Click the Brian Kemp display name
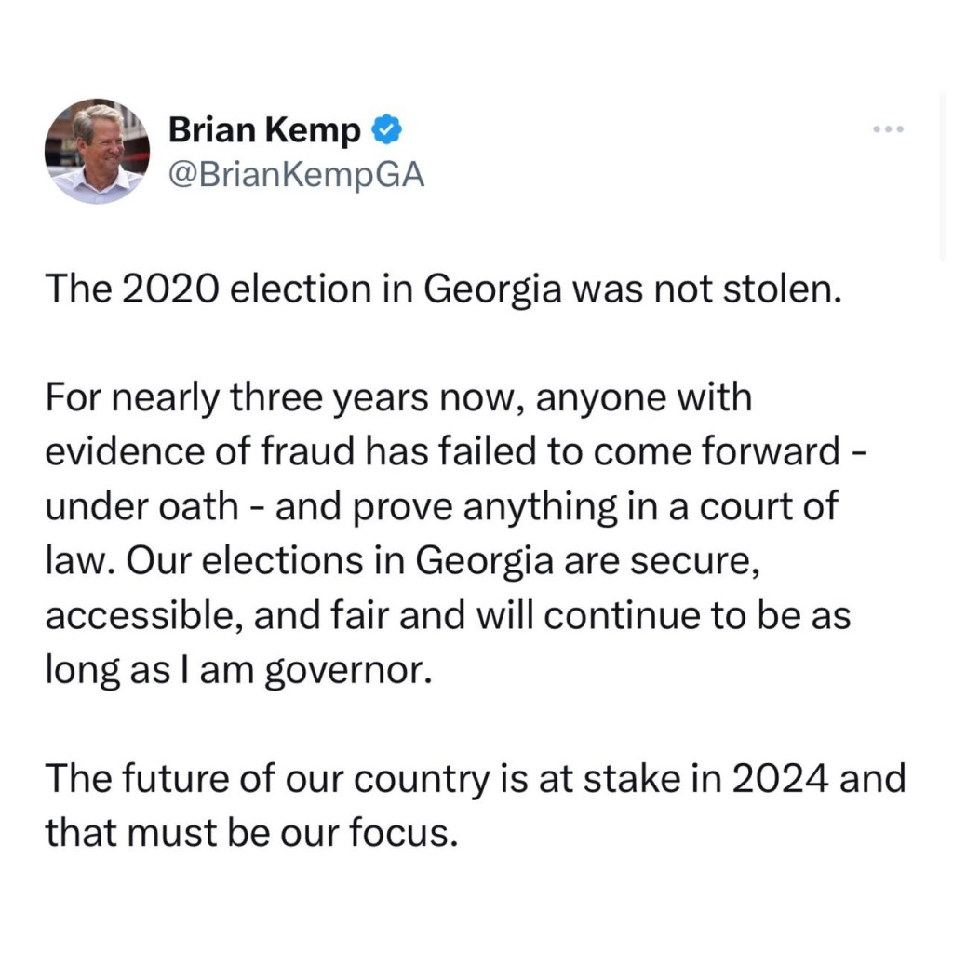Image resolution: width=953 pixels, height=953 pixels. [263, 132]
